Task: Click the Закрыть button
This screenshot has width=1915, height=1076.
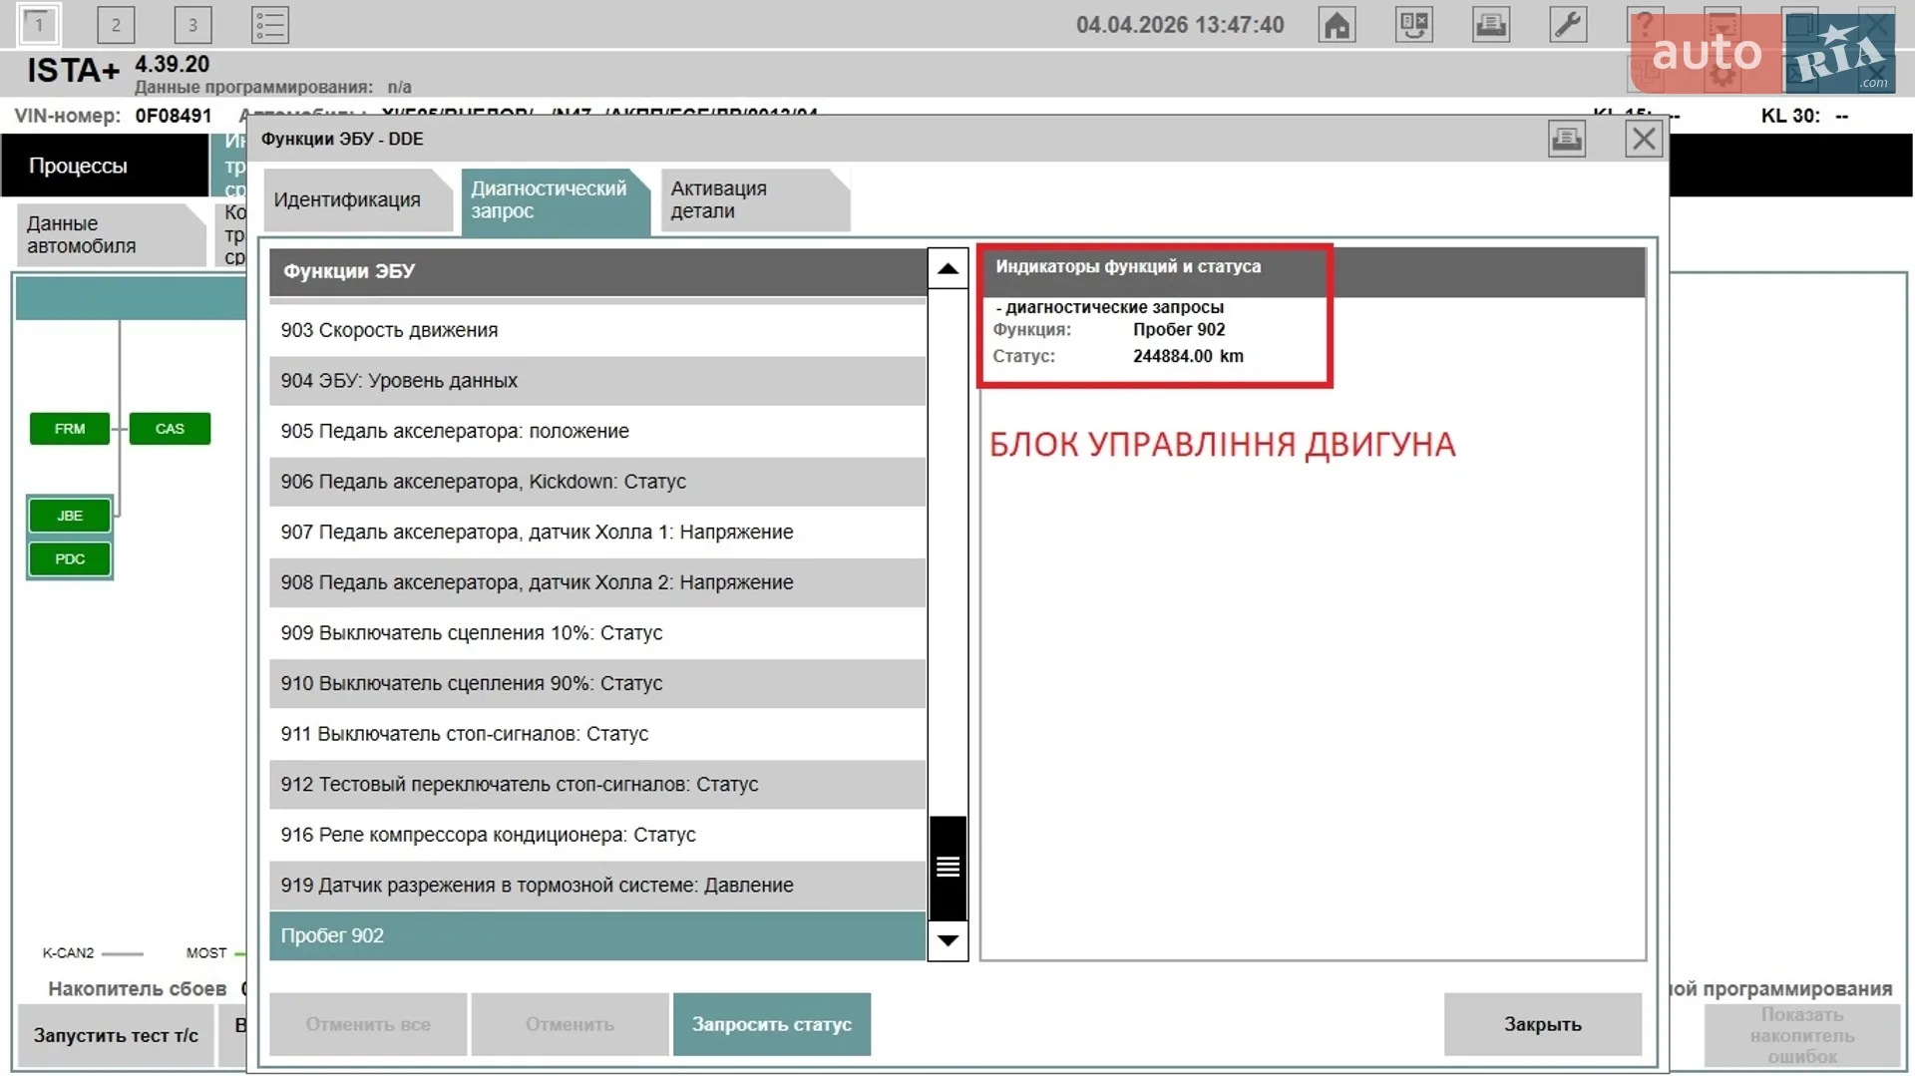Action: (1543, 1024)
